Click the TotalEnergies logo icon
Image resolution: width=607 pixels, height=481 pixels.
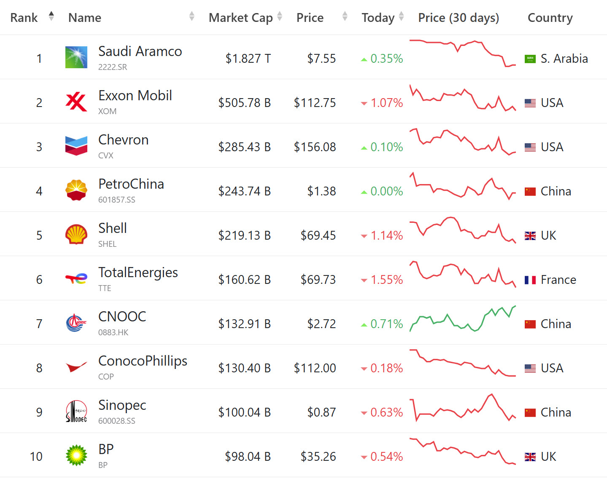(x=76, y=278)
